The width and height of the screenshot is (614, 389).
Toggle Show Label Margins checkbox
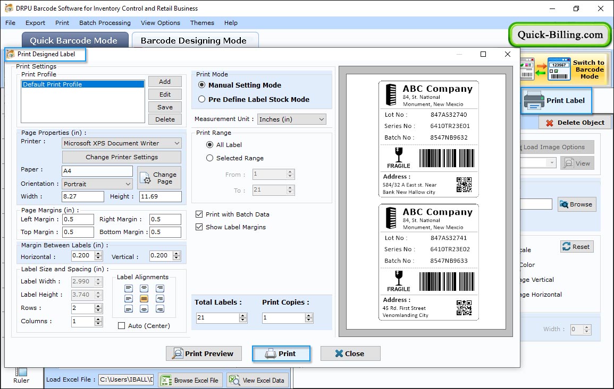199,227
